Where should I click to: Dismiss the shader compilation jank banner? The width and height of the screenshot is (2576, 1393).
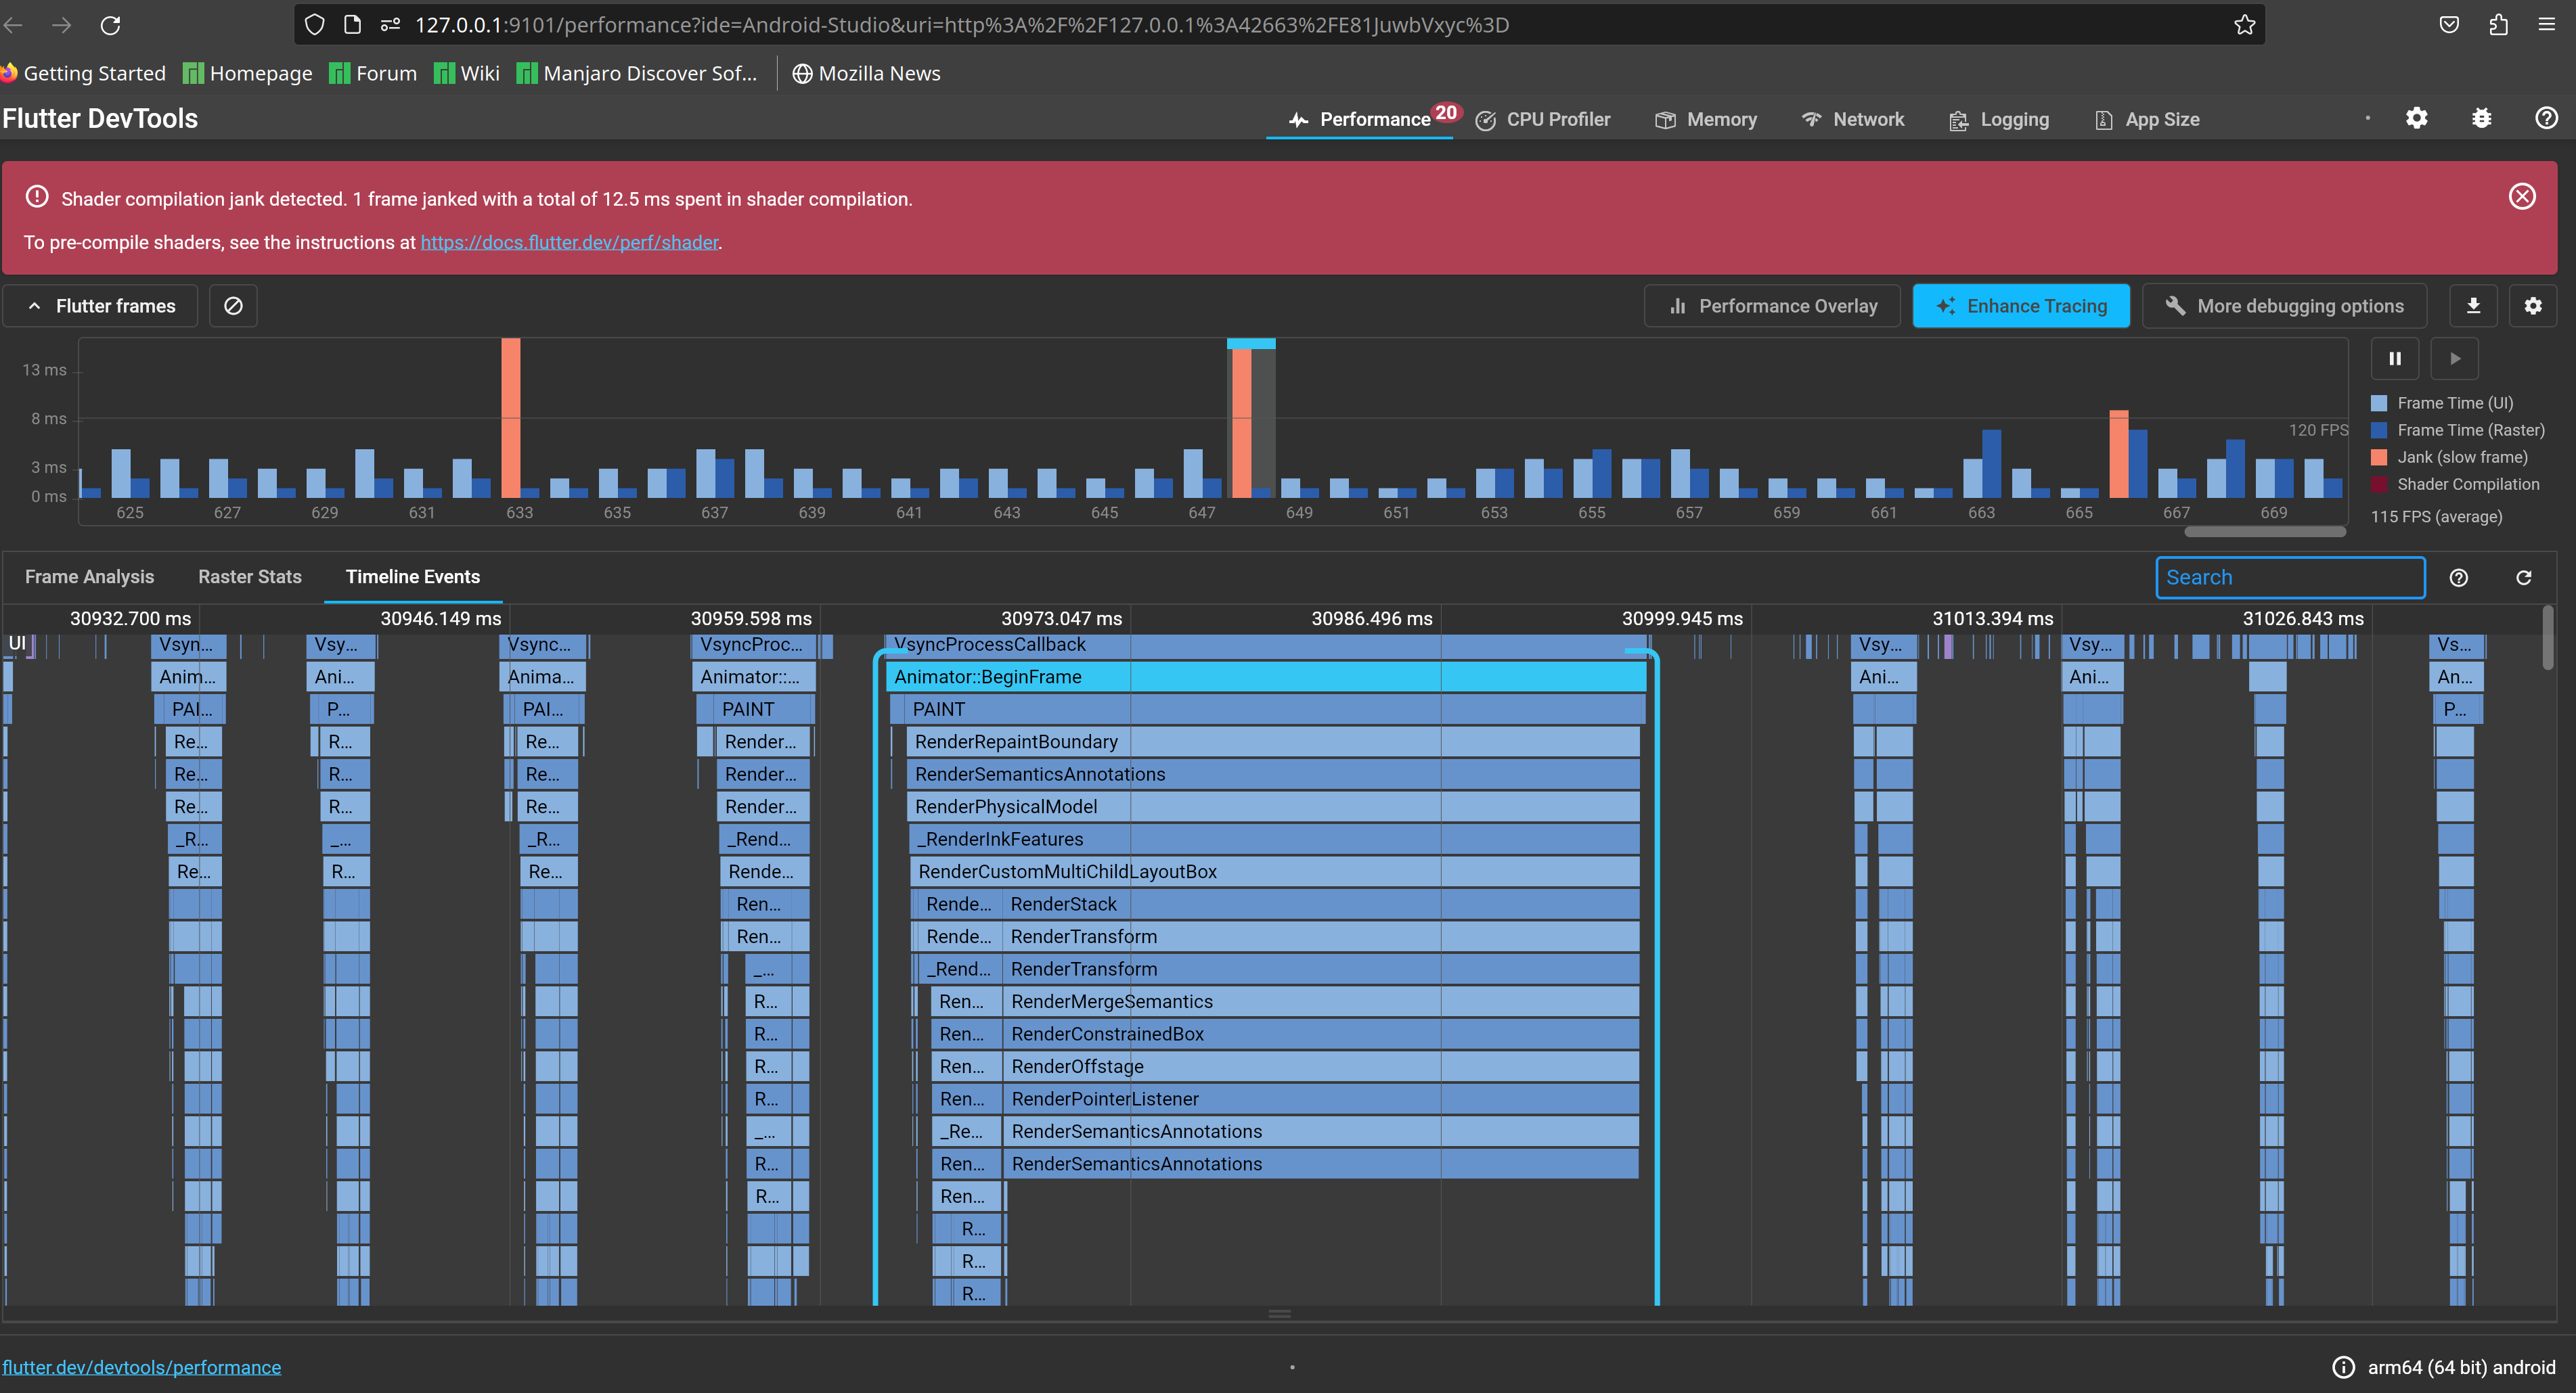(x=2521, y=197)
